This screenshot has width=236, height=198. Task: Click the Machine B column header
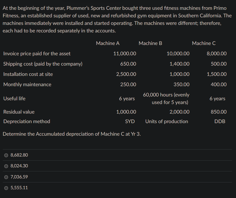tap(150, 43)
